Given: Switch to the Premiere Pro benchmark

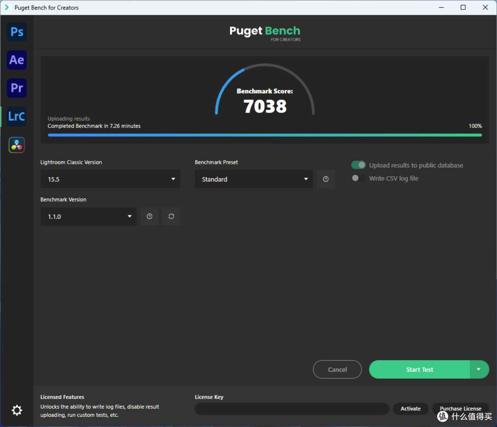Looking at the screenshot, I should (x=17, y=88).
